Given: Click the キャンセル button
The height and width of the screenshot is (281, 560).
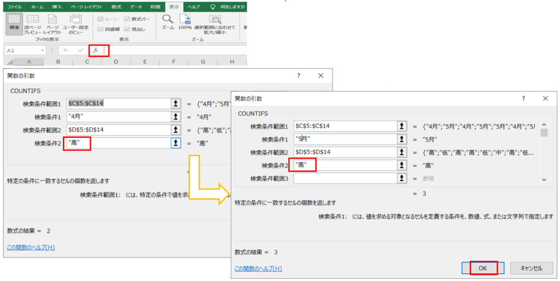Looking at the screenshot, I should click(x=530, y=268).
